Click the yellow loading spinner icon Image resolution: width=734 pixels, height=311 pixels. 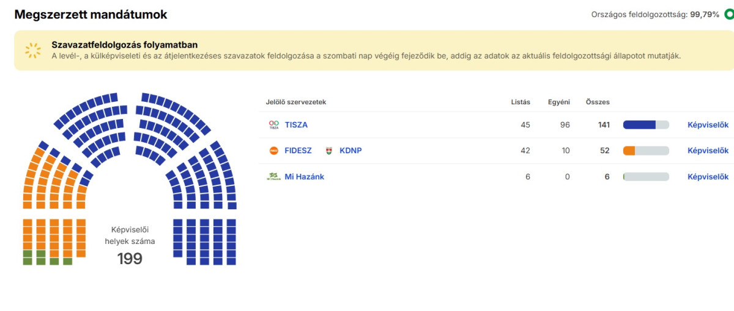pyautogui.click(x=33, y=50)
